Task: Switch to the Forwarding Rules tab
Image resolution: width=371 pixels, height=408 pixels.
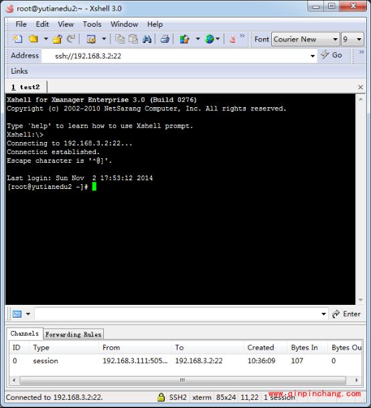Action: (73, 334)
